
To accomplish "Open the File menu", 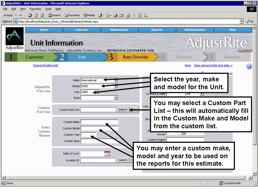I will [5, 9].
